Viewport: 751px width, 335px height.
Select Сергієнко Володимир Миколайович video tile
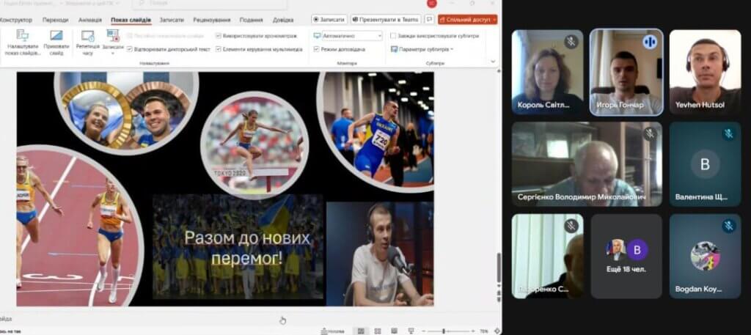[x=587, y=164]
